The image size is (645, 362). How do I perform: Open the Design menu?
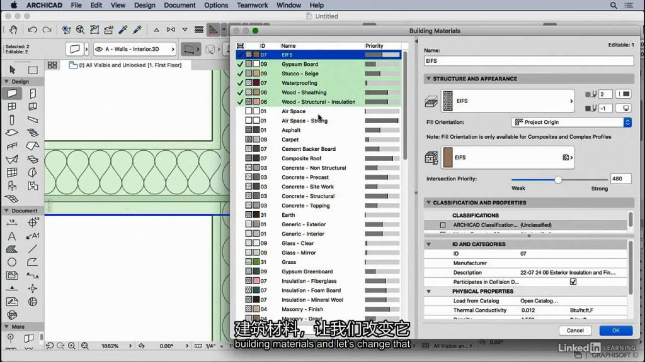(144, 5)
